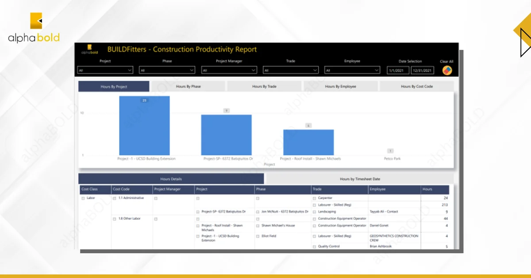Open the Project filter dropdown
This screenshot has height=278, width=531.
click(x=105, y=70)
